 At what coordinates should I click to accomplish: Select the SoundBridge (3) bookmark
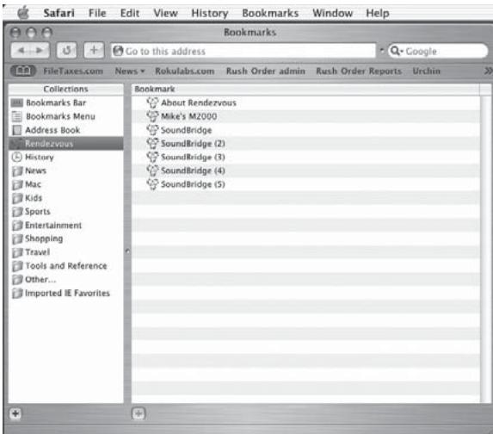pyautogui.click(x=306, y=157)
